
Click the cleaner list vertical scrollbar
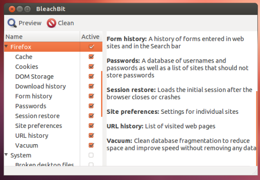coord(101,94)
